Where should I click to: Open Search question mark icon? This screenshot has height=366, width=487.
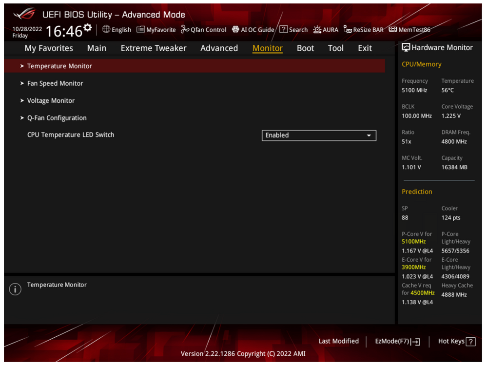click(x=283, y=30)
